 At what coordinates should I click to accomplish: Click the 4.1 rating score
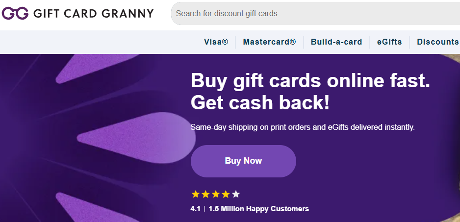(x=195, y=209)
